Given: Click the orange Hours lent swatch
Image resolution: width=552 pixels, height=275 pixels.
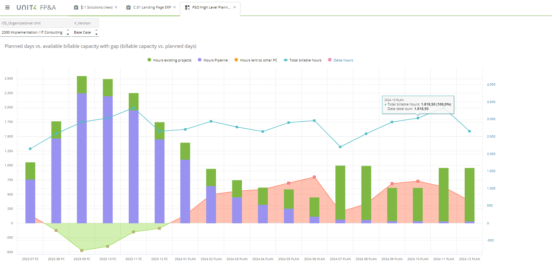Looking at the screenshot, I should click(x=236, y=60).
